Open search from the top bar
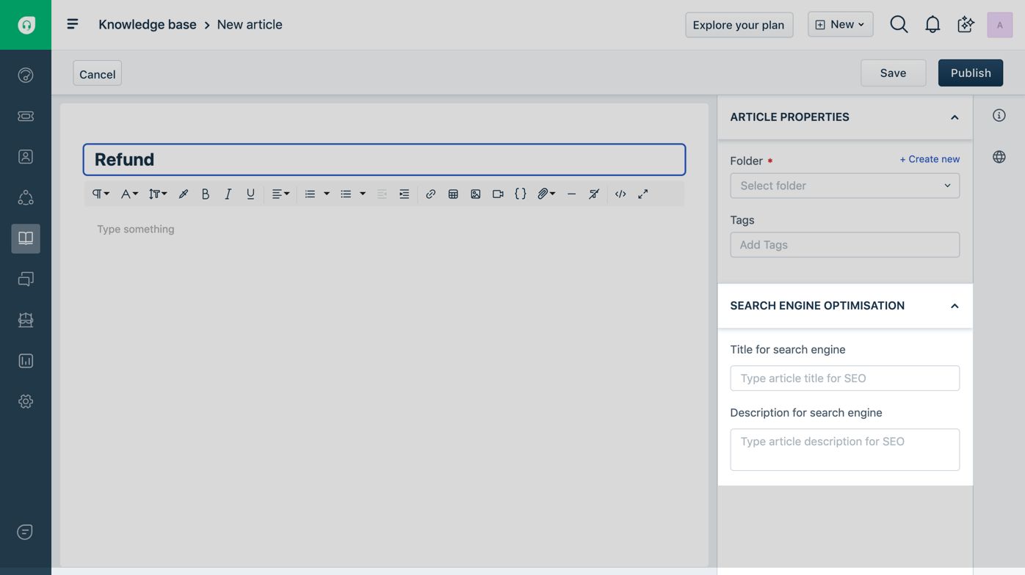This screenshot has height=575, width=1025. [x=899, y=23]
